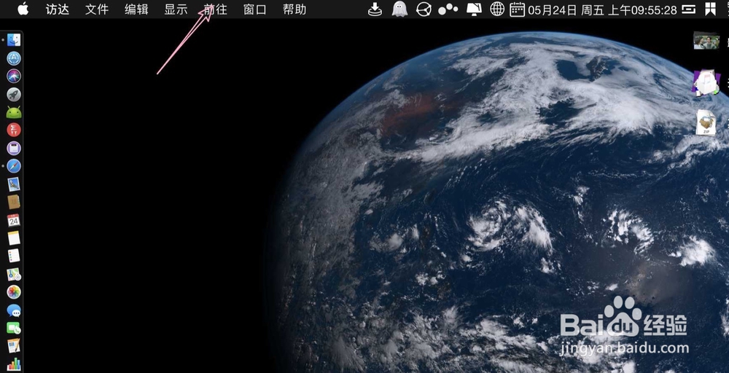The width and height of the screenshot is (729, 373).
Task: Open Calendar from the Dock
Action: click(x=14, y=220)
